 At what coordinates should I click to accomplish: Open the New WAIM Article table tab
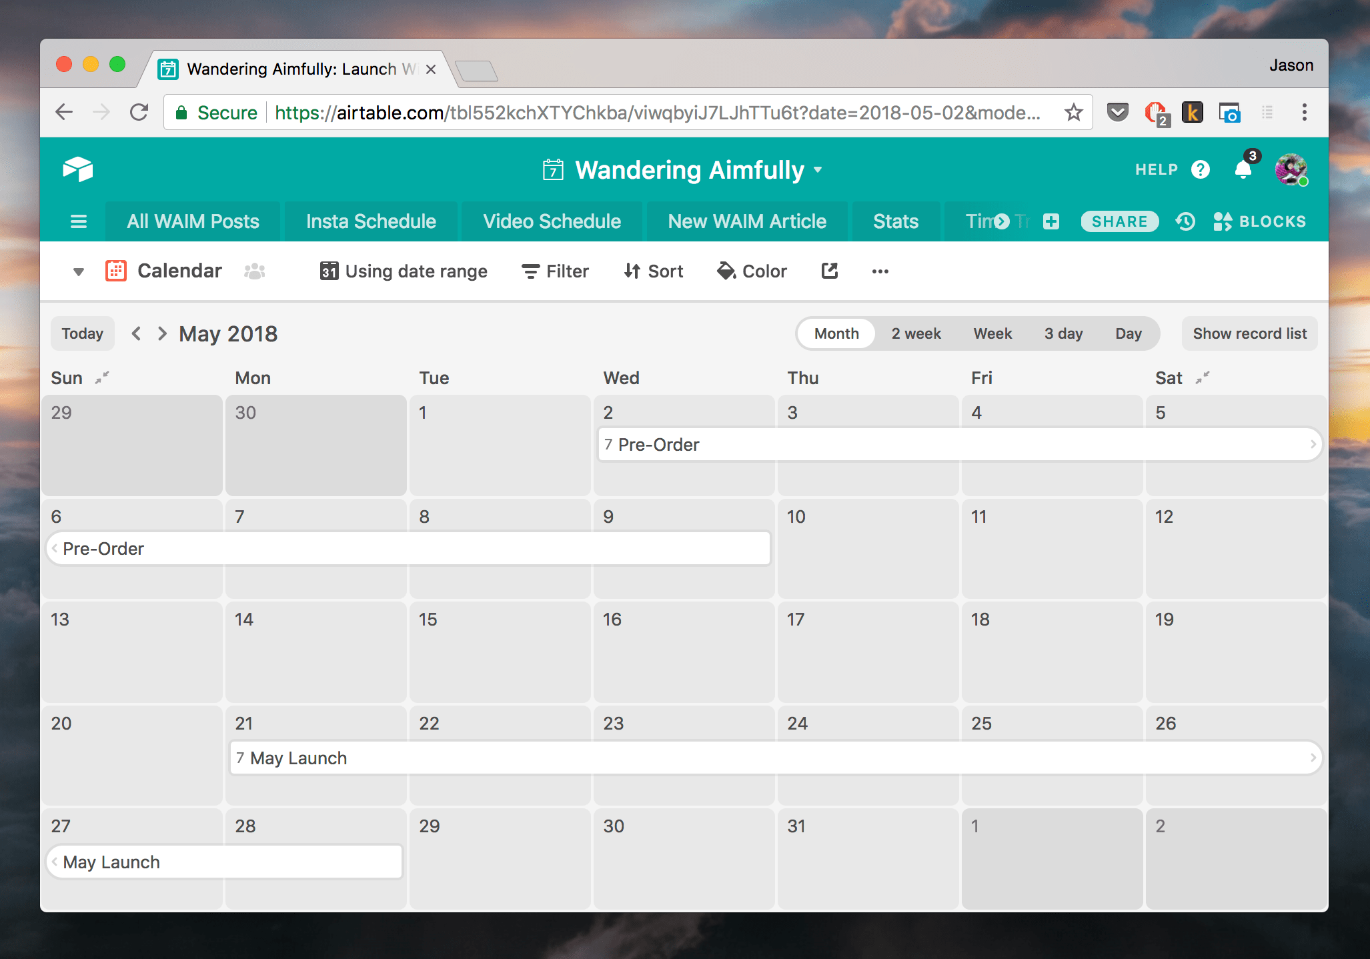tap(747, 221)
